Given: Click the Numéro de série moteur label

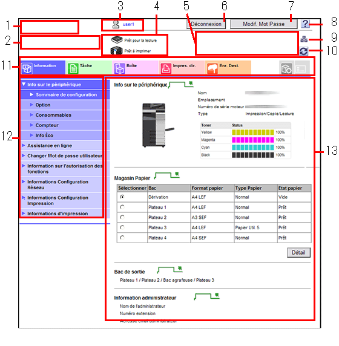Looking at the screenshot, I should [x=220, y=107].
